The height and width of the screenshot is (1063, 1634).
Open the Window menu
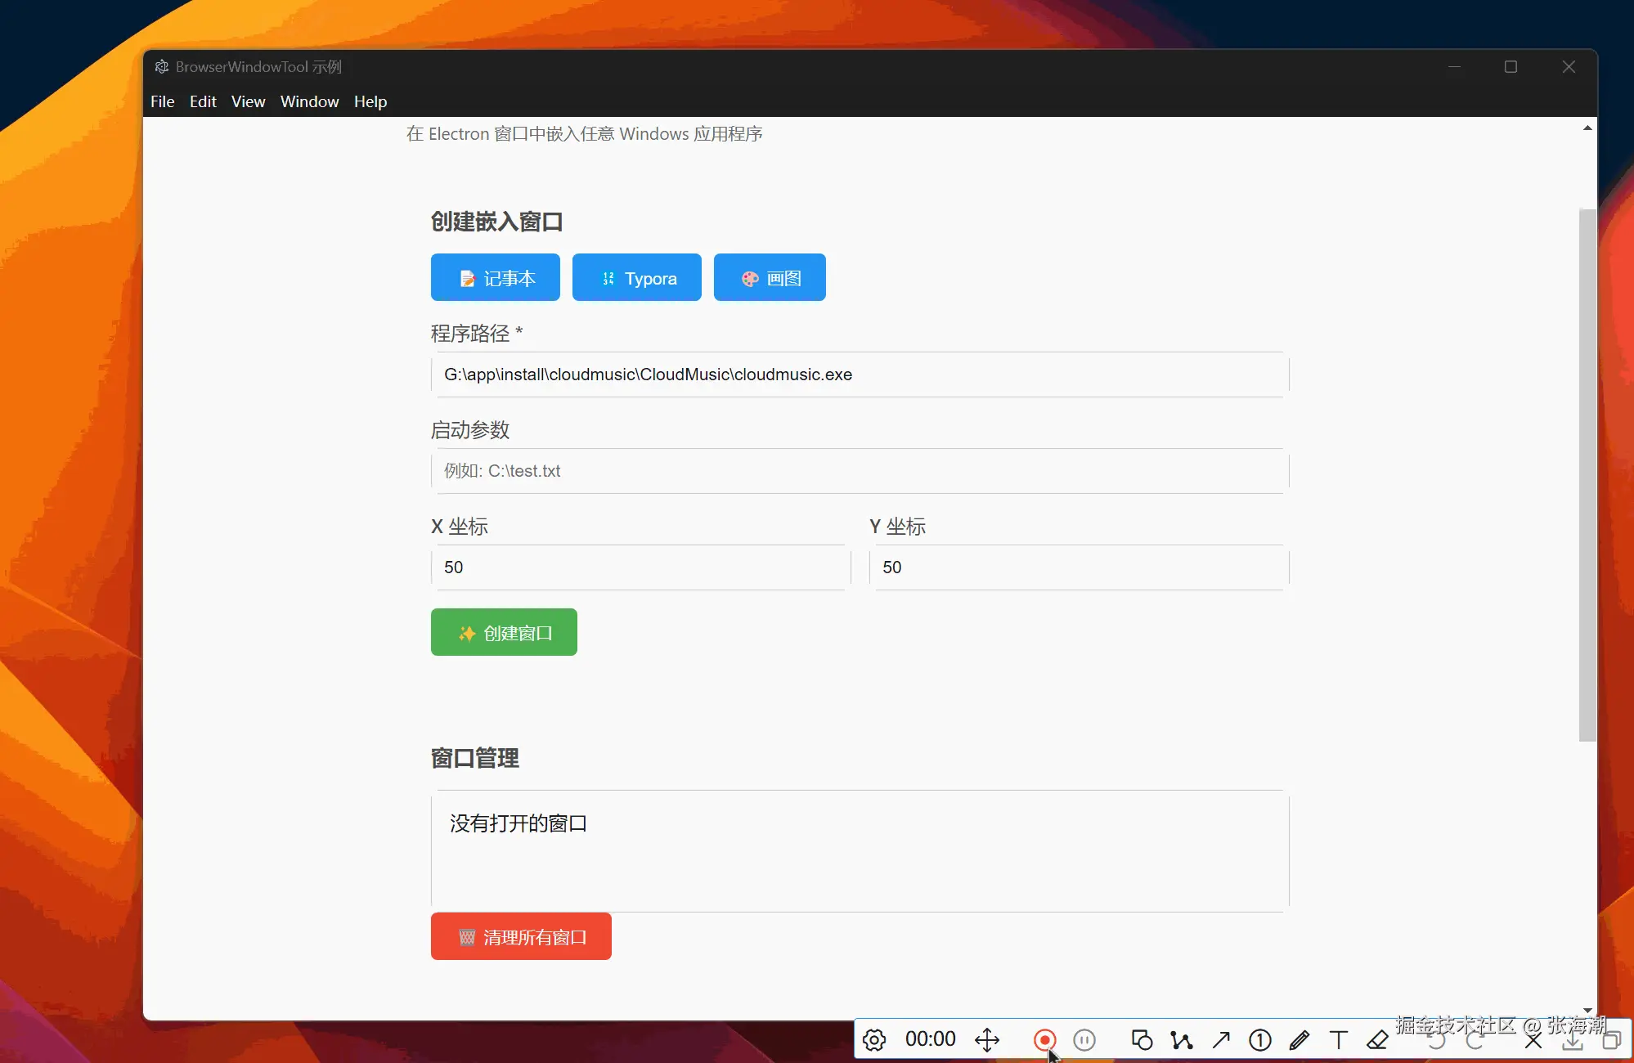pos(309,101)
